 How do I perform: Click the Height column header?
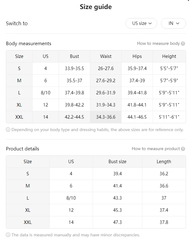point(169,56)
